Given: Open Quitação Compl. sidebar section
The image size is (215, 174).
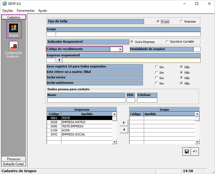Looking at the screenshot, I should coord(14,164).
